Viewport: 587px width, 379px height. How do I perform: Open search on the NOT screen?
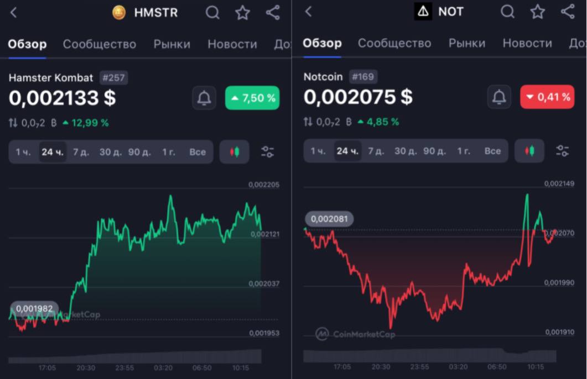508,12
